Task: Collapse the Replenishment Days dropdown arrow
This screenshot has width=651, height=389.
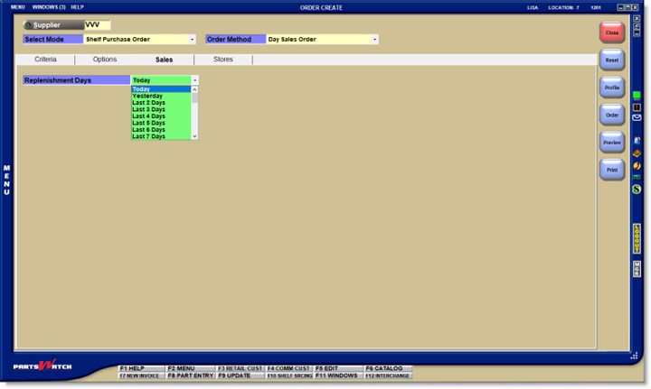Action: [x=193, y=80]
